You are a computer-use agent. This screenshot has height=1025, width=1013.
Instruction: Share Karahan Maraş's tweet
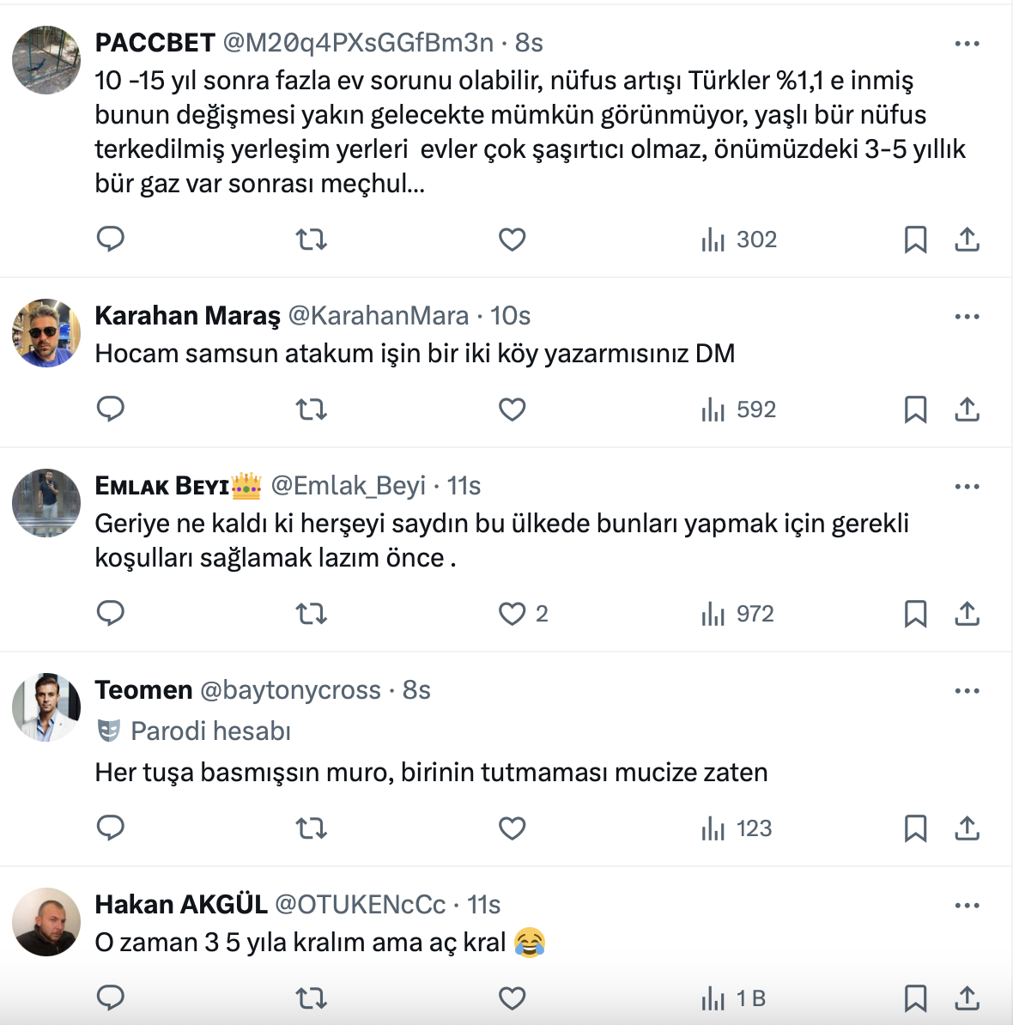click(x=967, y=409)
